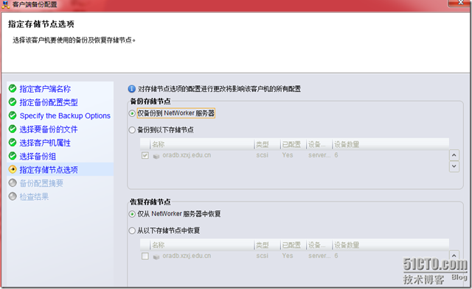Click 名称 column header in recovery node table
Image resolution: width=472 pixels, height=289 pixels.
point(202,245)
